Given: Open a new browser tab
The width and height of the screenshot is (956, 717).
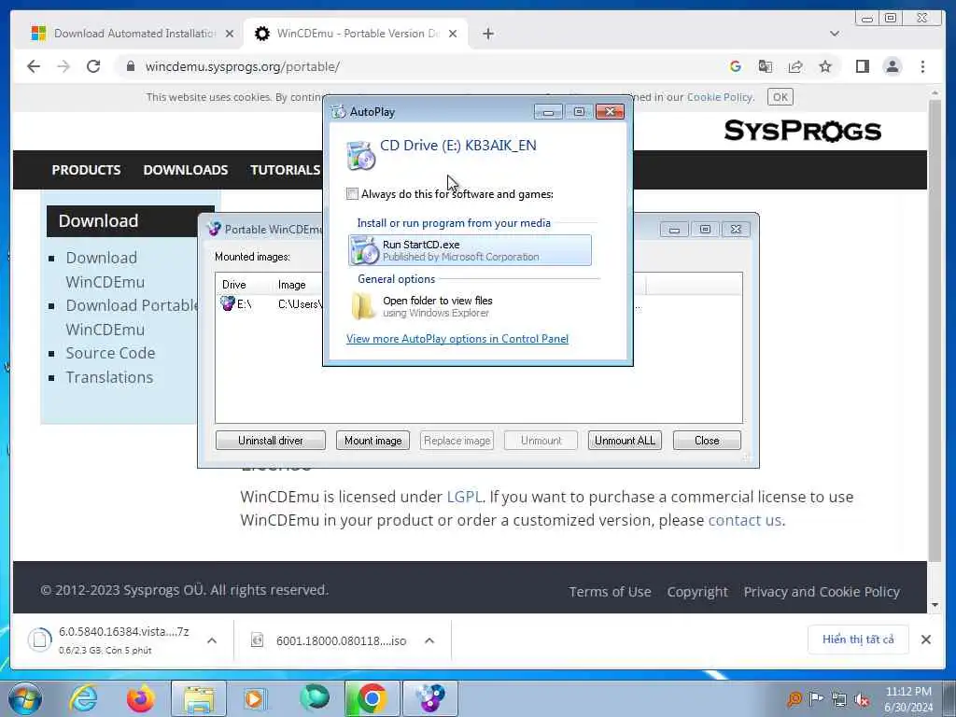Looking at the screenshot, I should [x=487, y=35].
